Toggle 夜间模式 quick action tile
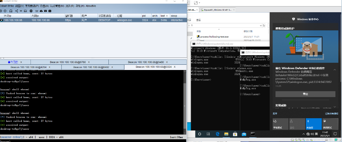342x142 pixels. 330,124
